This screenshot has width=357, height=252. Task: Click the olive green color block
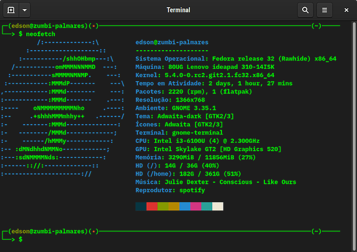click(x=163, y=206)
